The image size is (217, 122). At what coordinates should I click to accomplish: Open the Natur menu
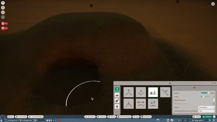pos(112,117)
